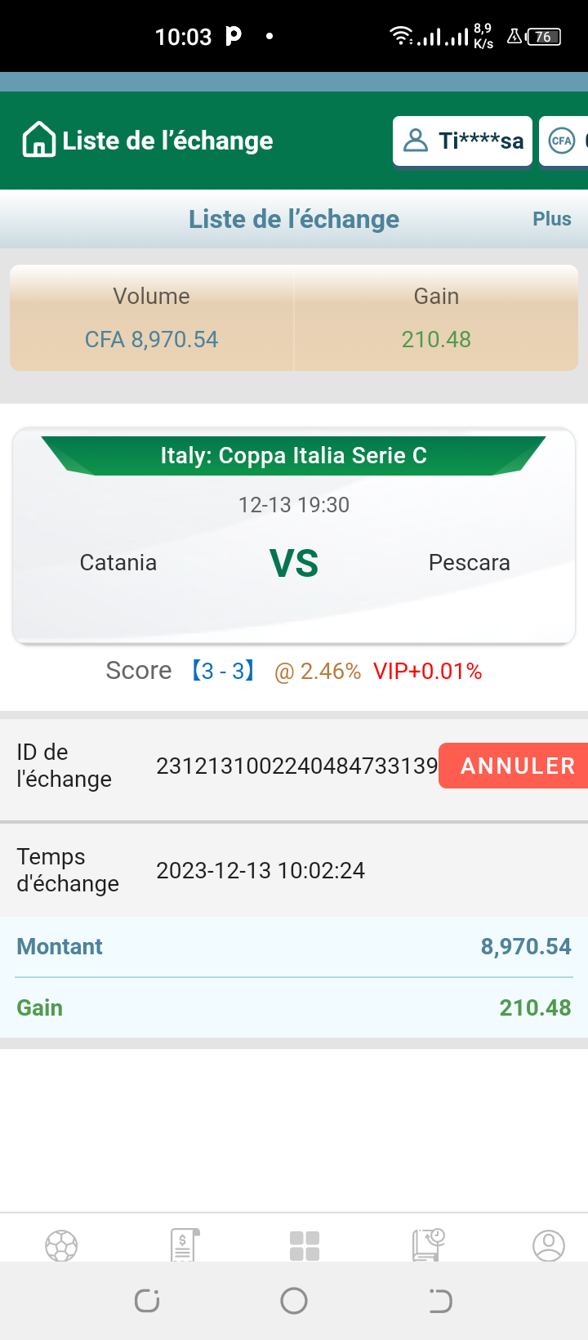The width and height of the screenshot is (588, 1340).
Task: Tap the exchange ID number 231213100224048473​3139
Action: pyautogui.click(x=296, y=766)
